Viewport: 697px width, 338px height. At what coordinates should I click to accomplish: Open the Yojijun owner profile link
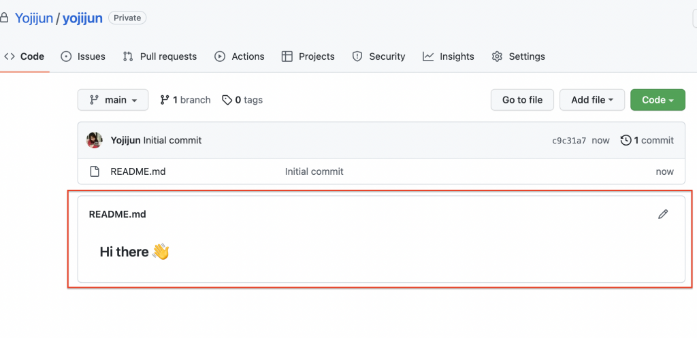point(34,18)
